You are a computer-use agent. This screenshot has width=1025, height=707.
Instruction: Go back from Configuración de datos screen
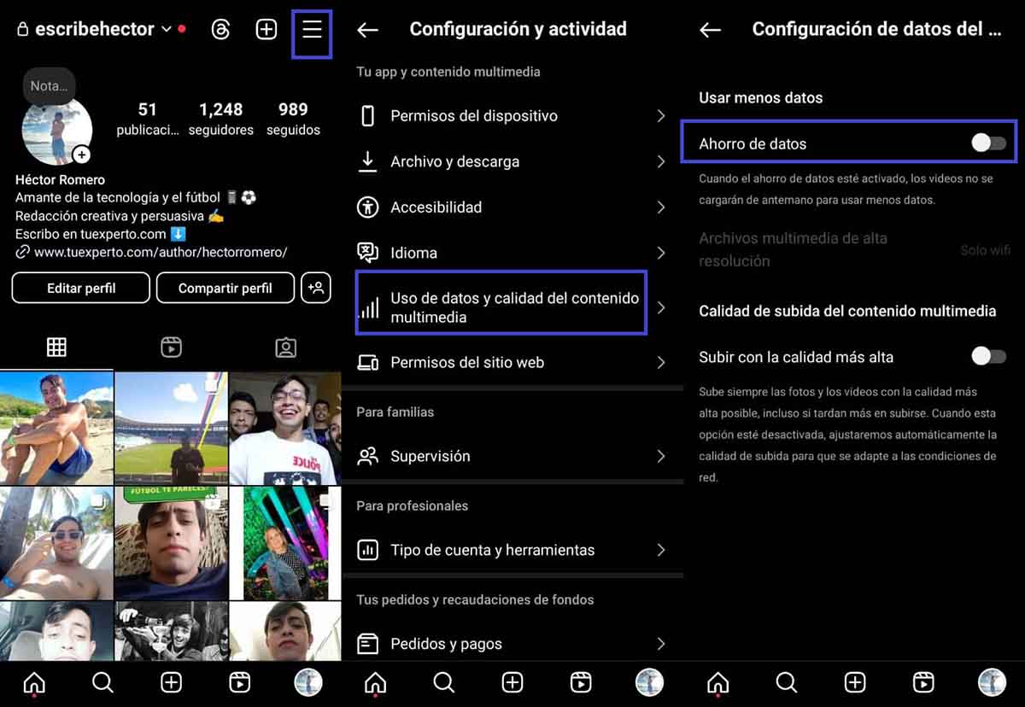[x=710, y=30]
